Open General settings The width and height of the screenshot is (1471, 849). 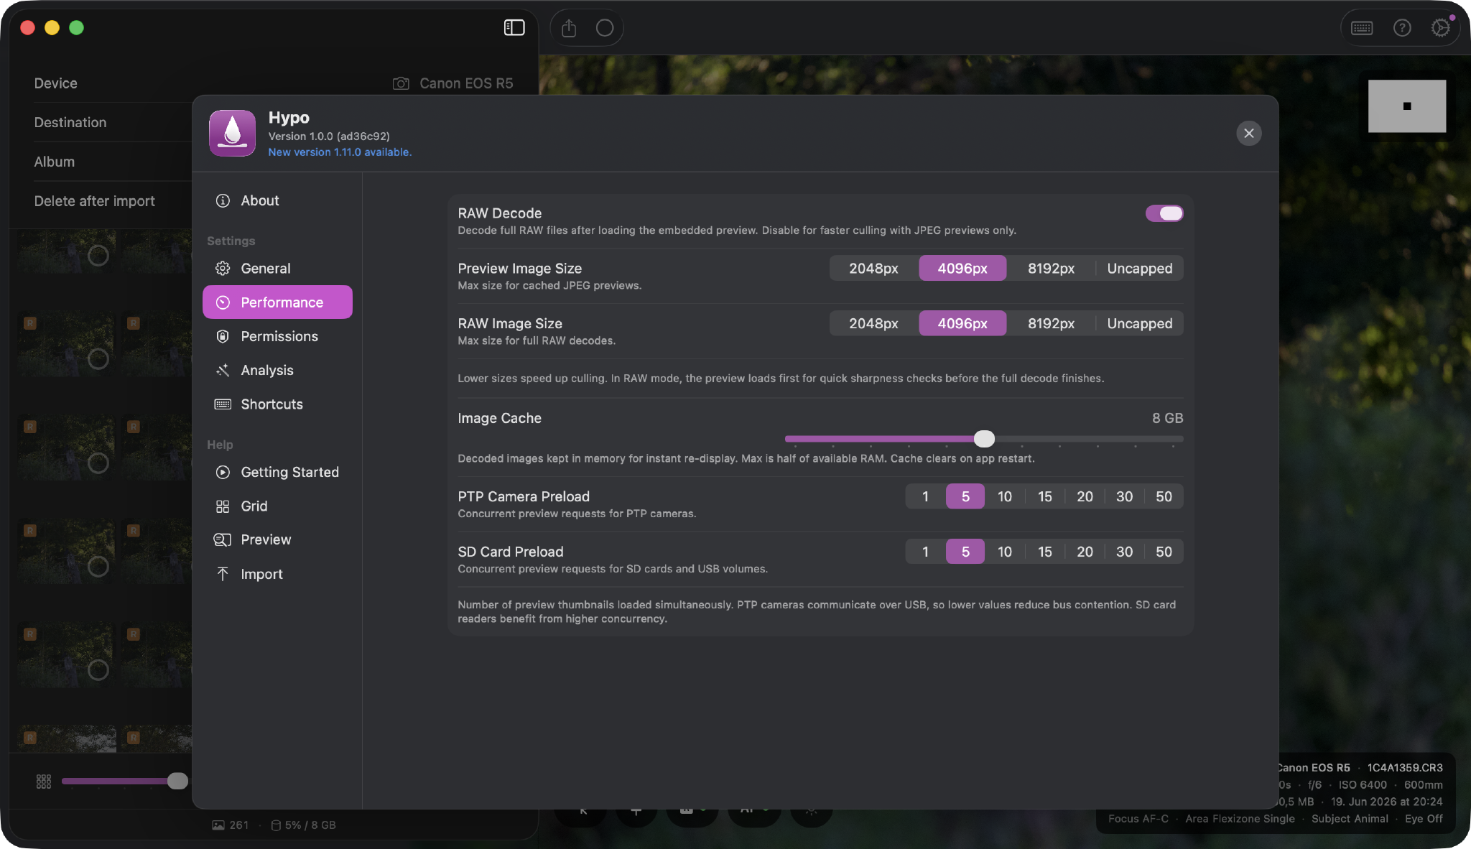[277, 268]
